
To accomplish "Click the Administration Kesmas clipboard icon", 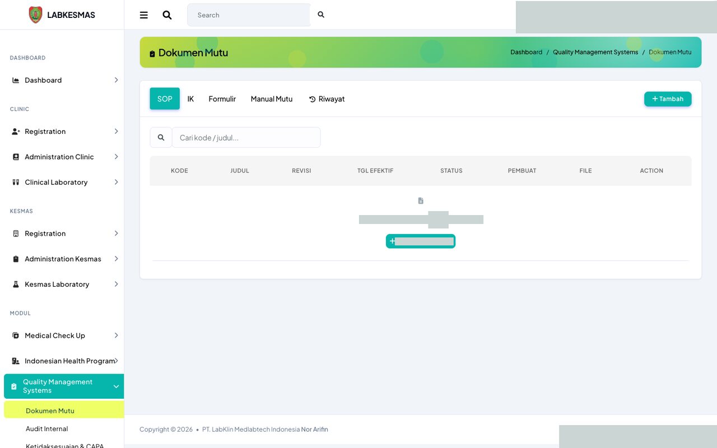I will (x=16, y=259).
